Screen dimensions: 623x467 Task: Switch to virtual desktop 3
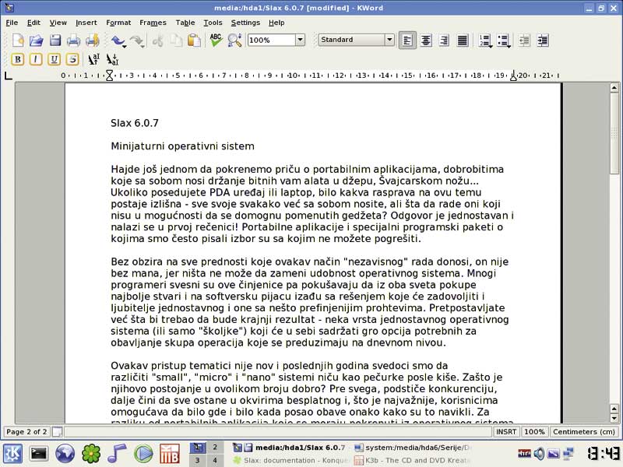click(198, 460)
